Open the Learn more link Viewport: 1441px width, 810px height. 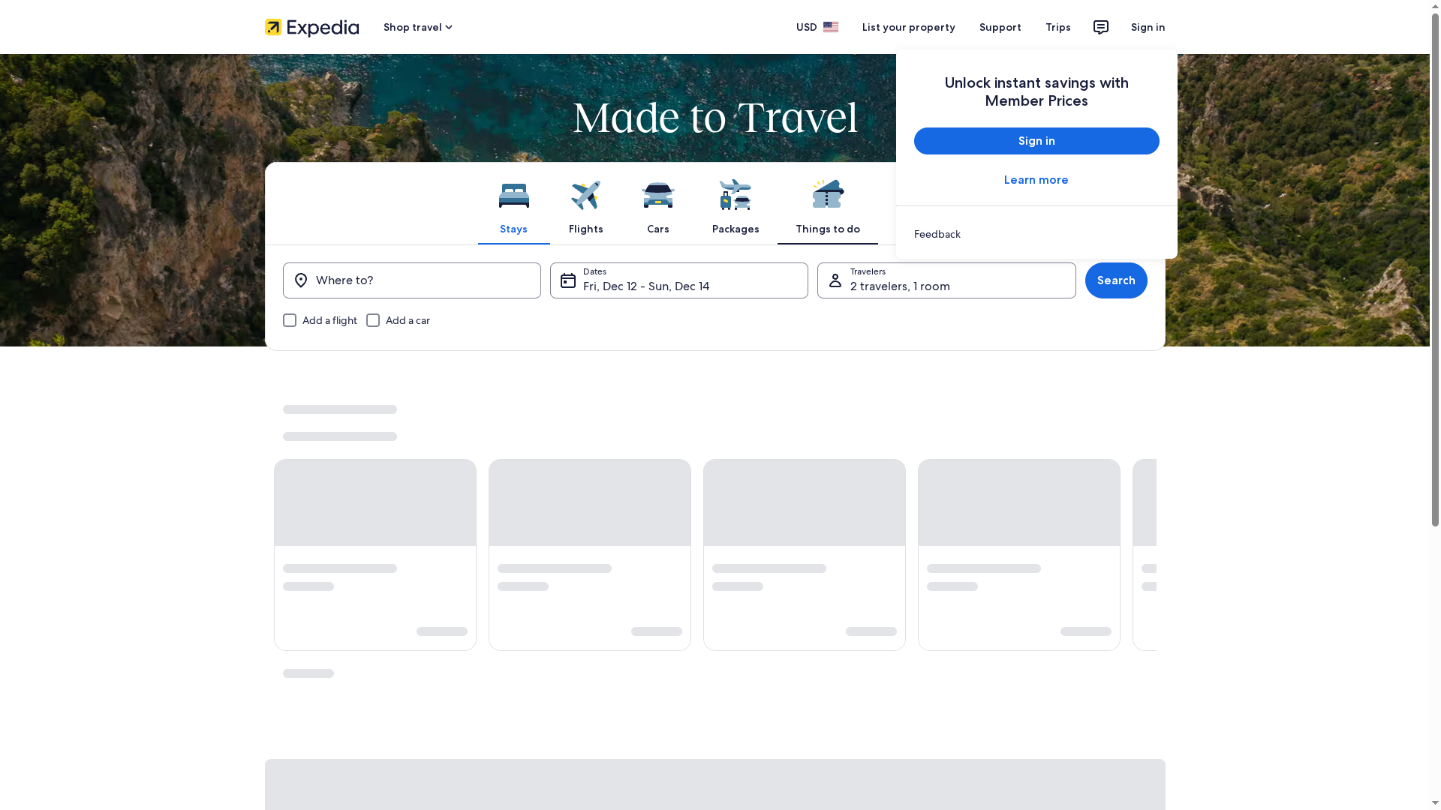[1036, 180]
